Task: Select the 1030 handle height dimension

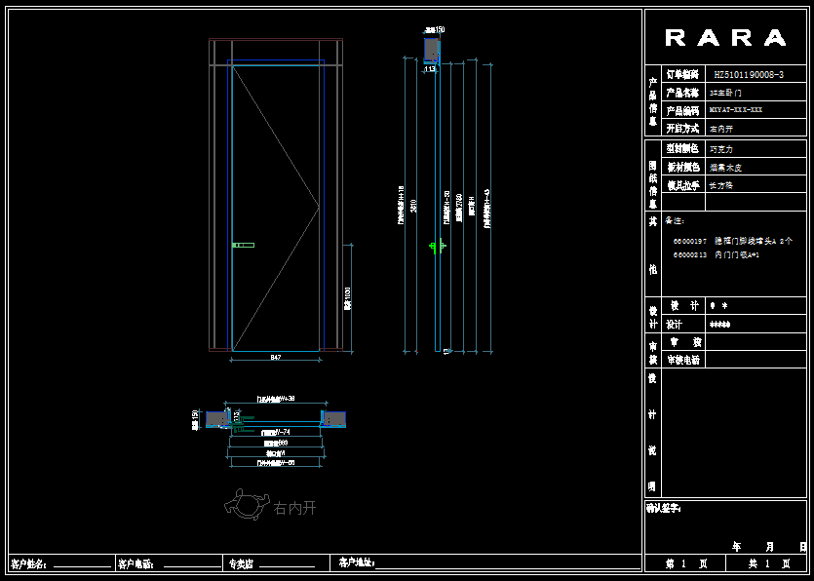Action: (x=348, y=297)
